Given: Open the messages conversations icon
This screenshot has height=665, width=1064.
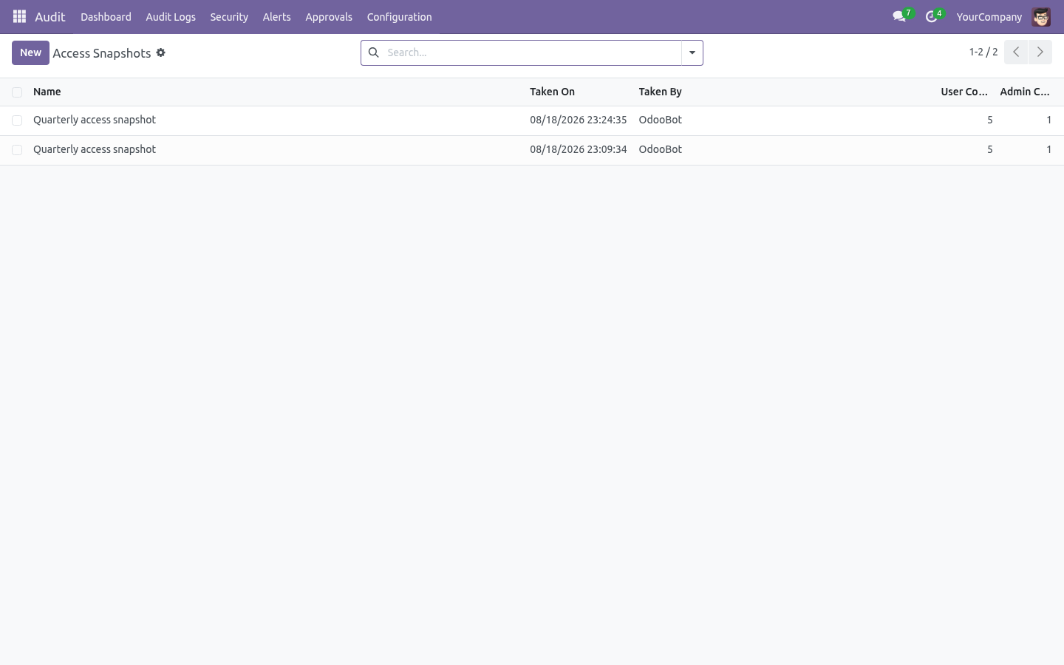Looking at the screenshot, I should point(899,16).
